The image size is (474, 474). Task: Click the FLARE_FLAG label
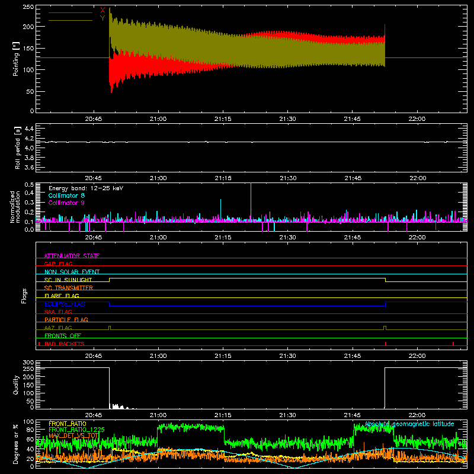[x=62, y=296]
